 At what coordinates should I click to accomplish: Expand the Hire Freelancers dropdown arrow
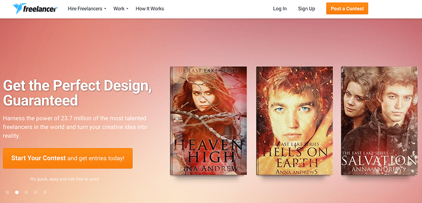(105, 9)
